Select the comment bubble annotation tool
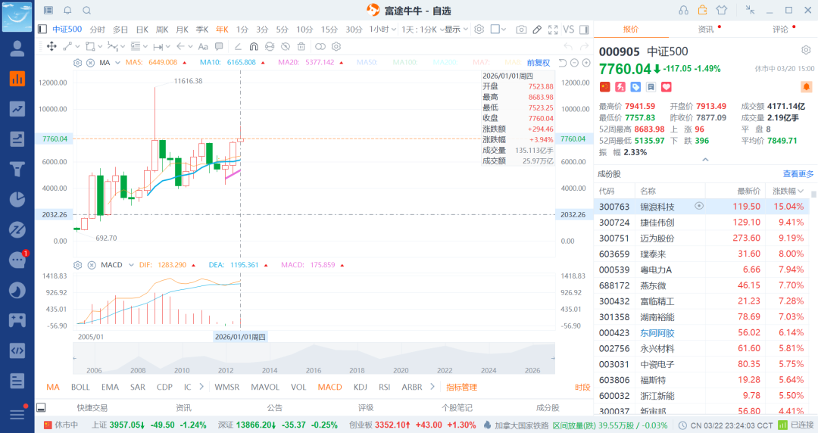818x433 pixels. click(219, 46)
